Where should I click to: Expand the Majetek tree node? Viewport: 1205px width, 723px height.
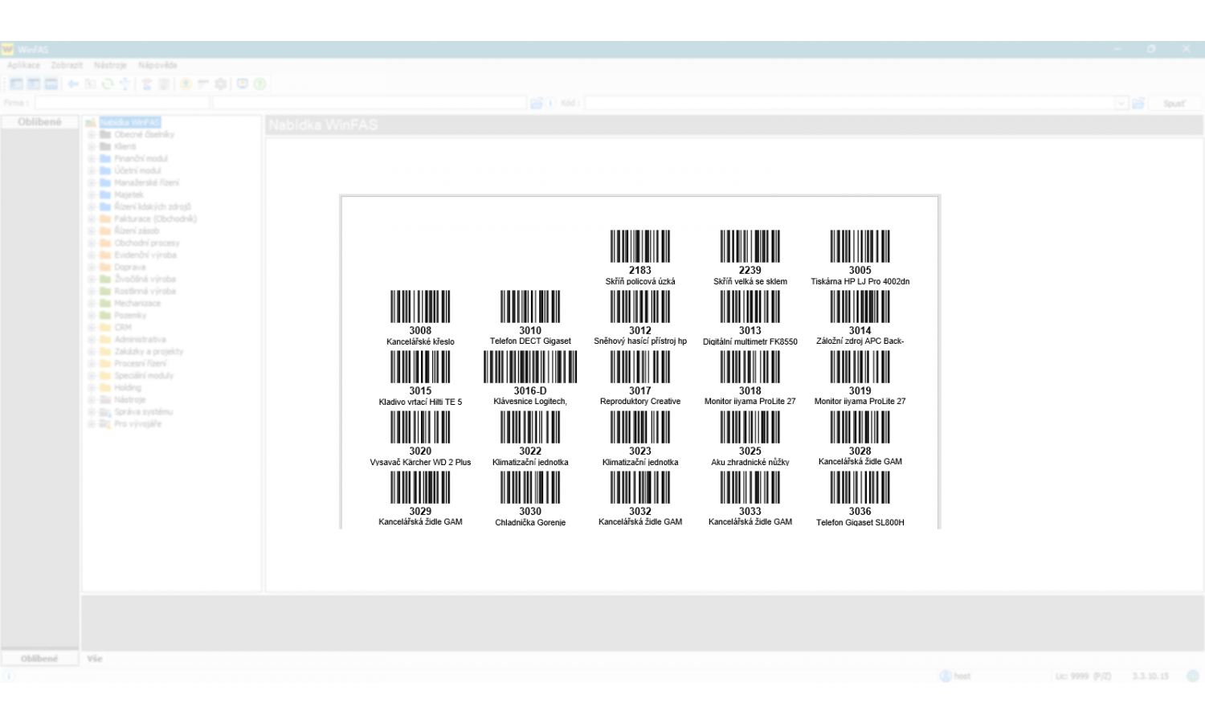click(92, 194)
